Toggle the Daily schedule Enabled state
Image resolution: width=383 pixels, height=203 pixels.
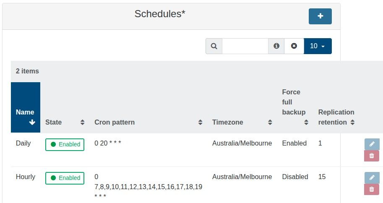point(65,144)
